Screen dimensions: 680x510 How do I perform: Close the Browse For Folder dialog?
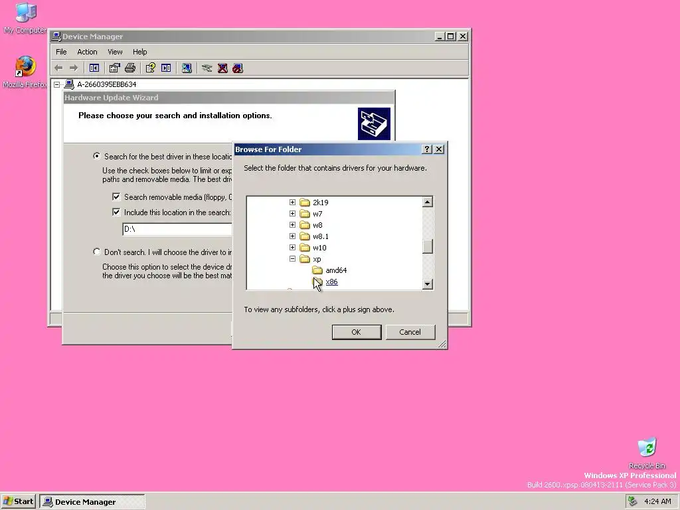439,149
